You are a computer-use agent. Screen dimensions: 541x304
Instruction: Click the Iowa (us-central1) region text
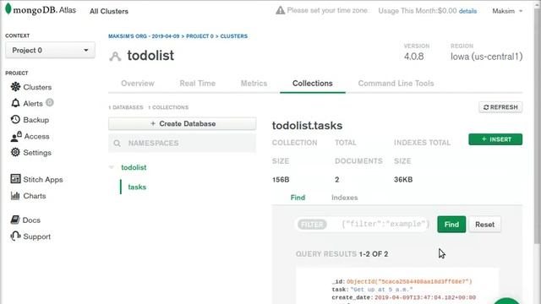487,57
